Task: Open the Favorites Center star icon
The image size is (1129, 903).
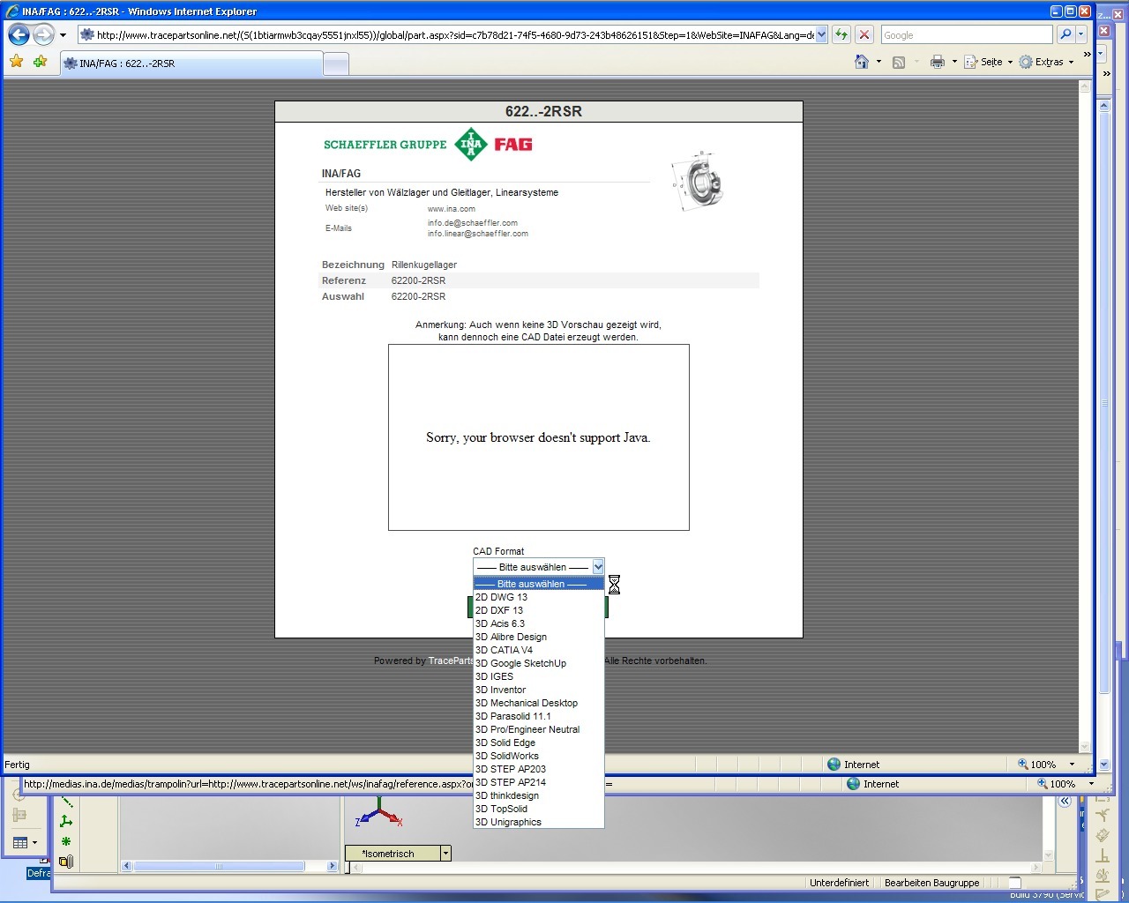Action: 16,62
